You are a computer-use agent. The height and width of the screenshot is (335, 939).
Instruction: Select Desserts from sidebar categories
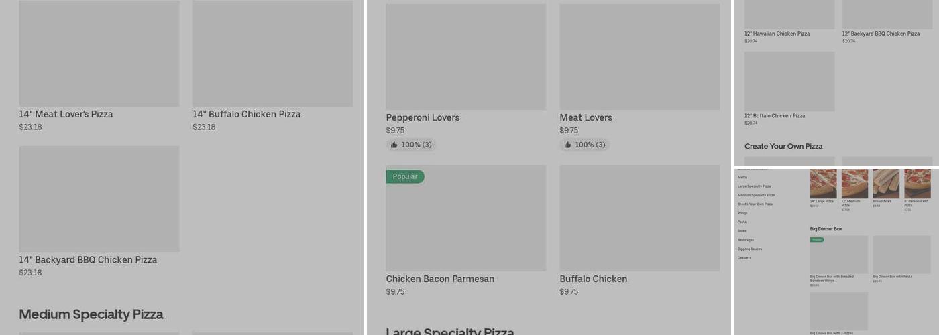coord(744,258)
